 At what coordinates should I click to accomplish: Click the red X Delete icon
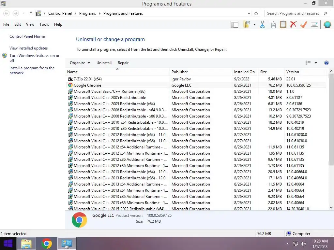tap(293, 24)
